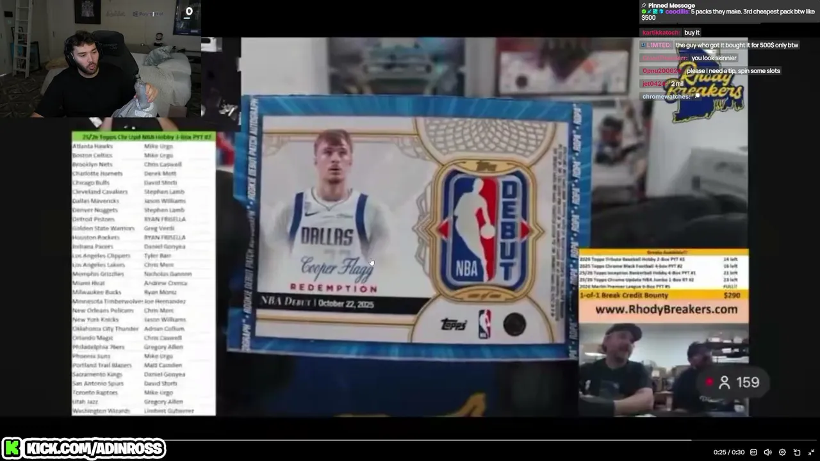Click the message 'please I need a tip'
The height and width of the screenshot is (461, 820).
[x=734, y=71]
